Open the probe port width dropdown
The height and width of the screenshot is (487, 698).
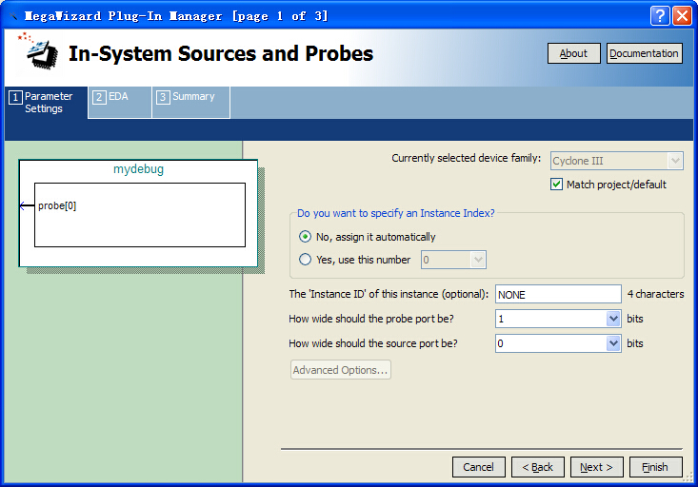coord(613,320)
